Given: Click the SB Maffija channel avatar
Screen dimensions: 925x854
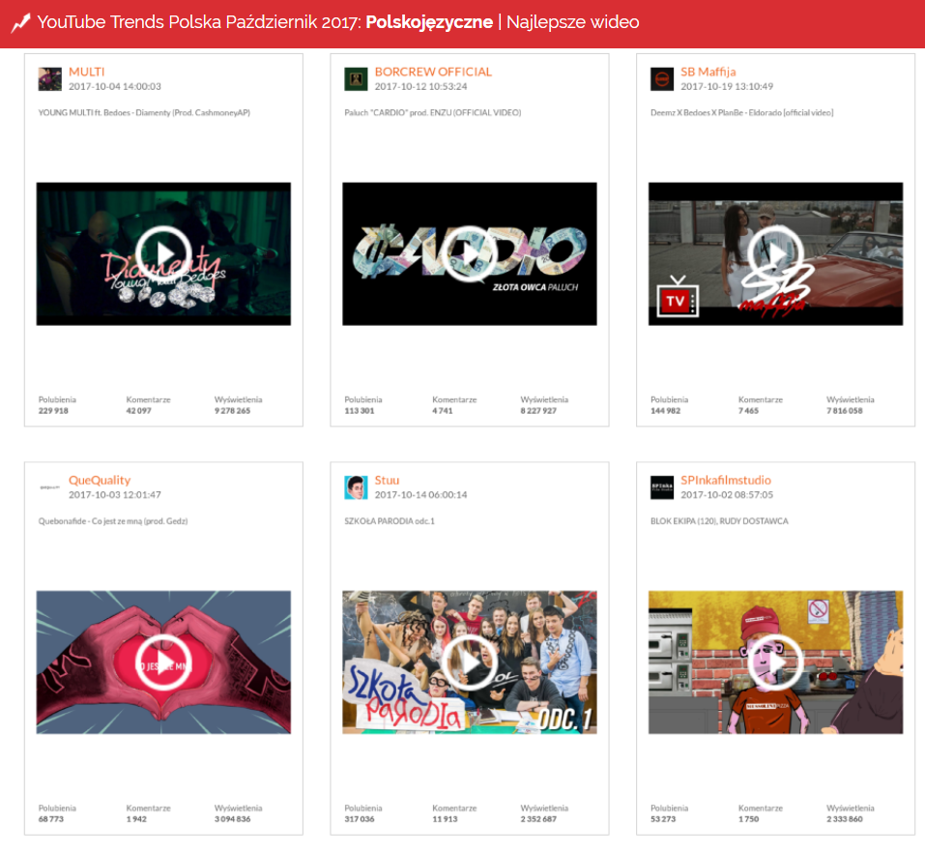Looking at the screenshot, I should click(x=662, y=79).
